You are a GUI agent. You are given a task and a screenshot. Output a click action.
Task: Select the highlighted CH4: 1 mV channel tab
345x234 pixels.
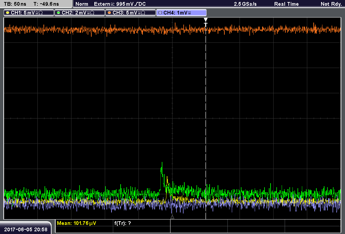click(x=181, y=13)
